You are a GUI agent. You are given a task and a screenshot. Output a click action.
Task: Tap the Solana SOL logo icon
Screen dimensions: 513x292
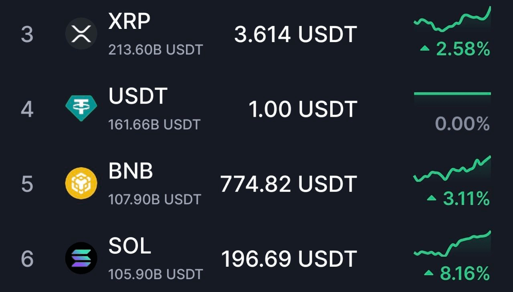pos(81,258)
